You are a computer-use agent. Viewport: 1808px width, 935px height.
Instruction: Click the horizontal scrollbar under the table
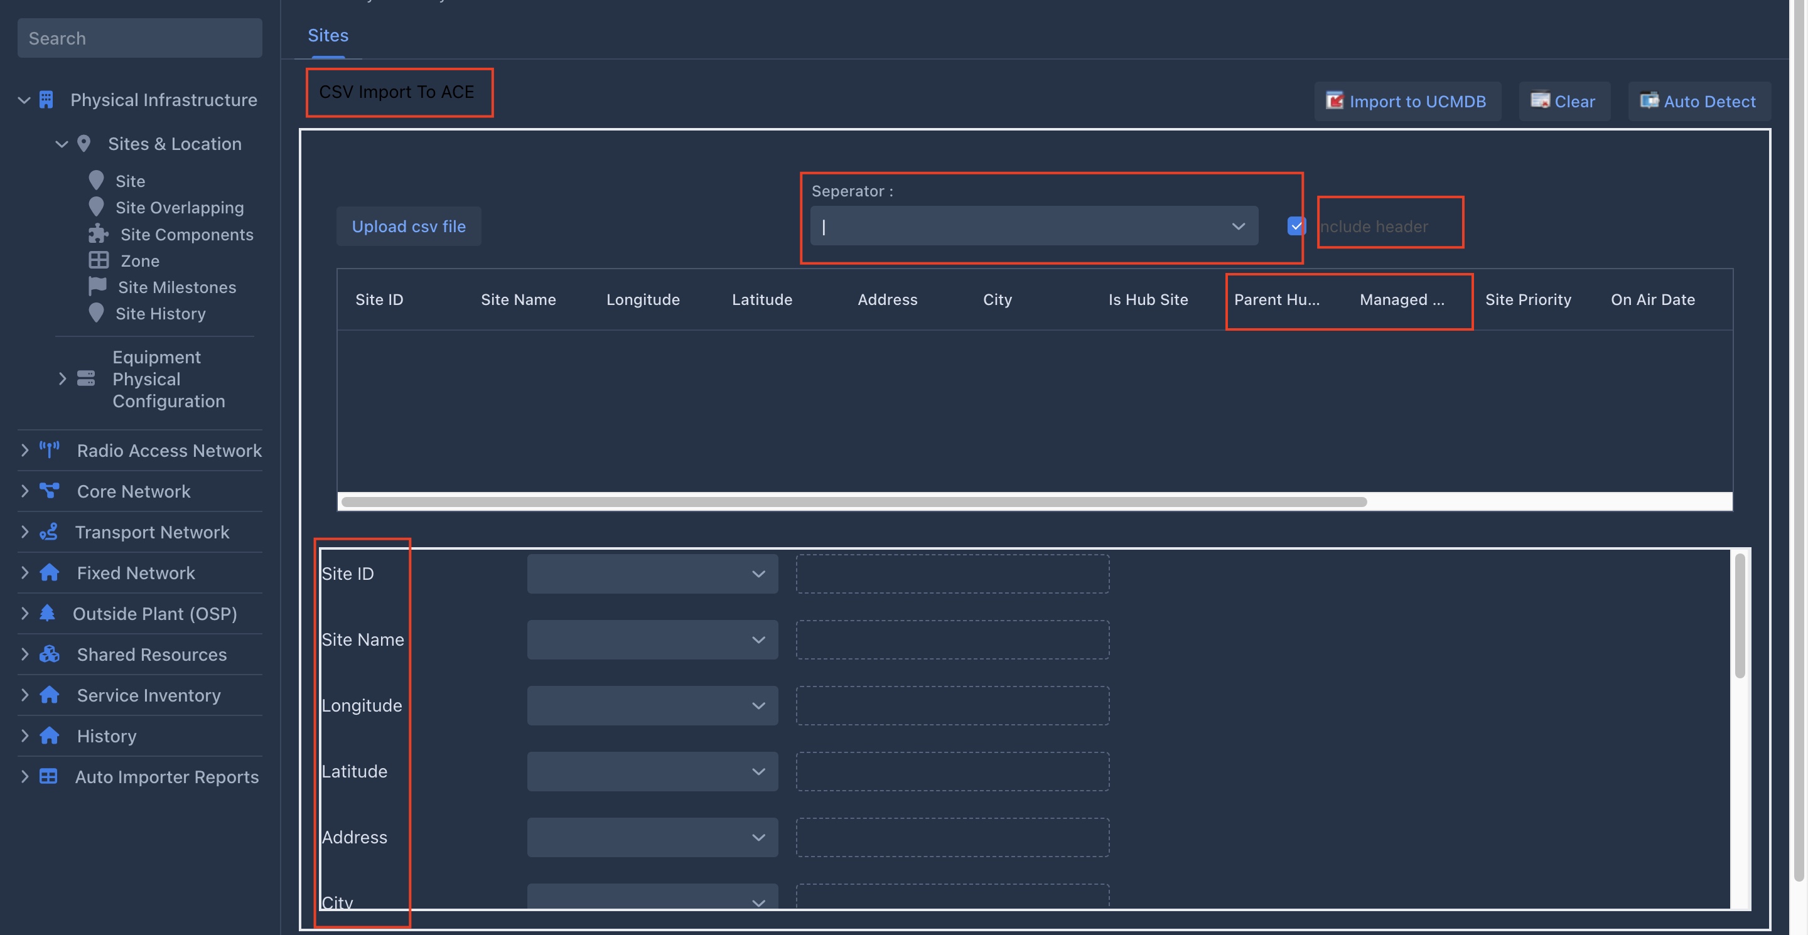point(854,501)
